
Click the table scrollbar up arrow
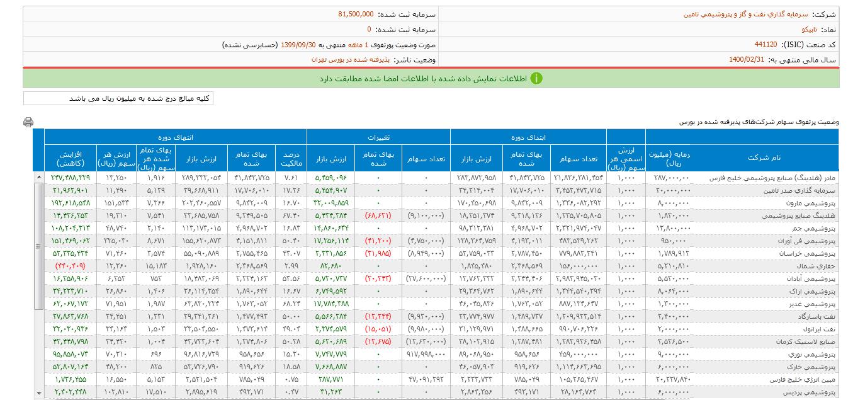(x=38, y=178)
